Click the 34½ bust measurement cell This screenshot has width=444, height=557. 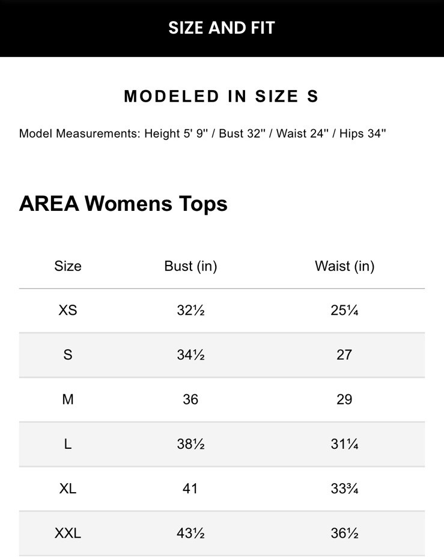[x=190, y=355]
